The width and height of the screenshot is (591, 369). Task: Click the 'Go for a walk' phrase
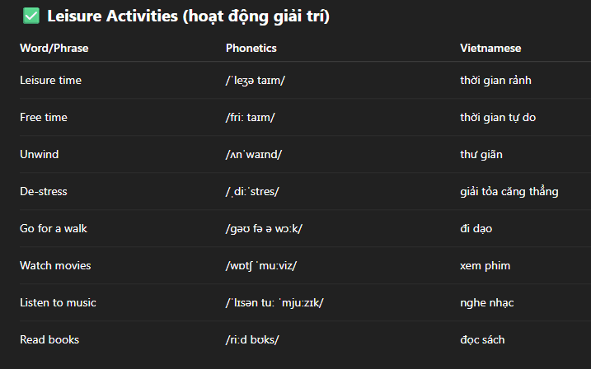coord(54,228)
